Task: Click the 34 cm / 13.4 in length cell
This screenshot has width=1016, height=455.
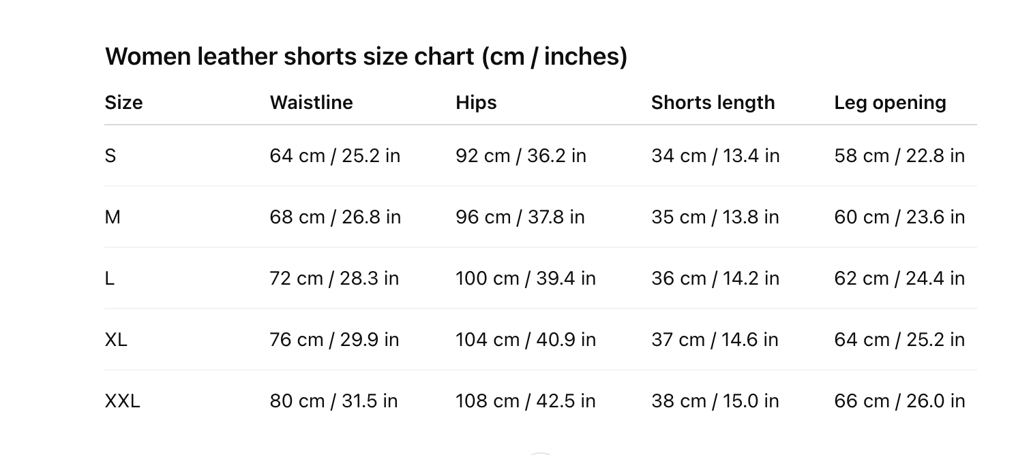Action: click(715, 156)
